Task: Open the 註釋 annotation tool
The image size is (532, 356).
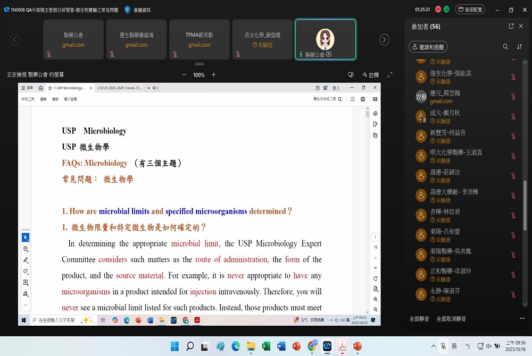Action: (x=370, y=75)
